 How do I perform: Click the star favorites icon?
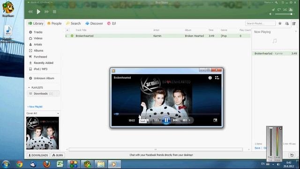[280, 23]
